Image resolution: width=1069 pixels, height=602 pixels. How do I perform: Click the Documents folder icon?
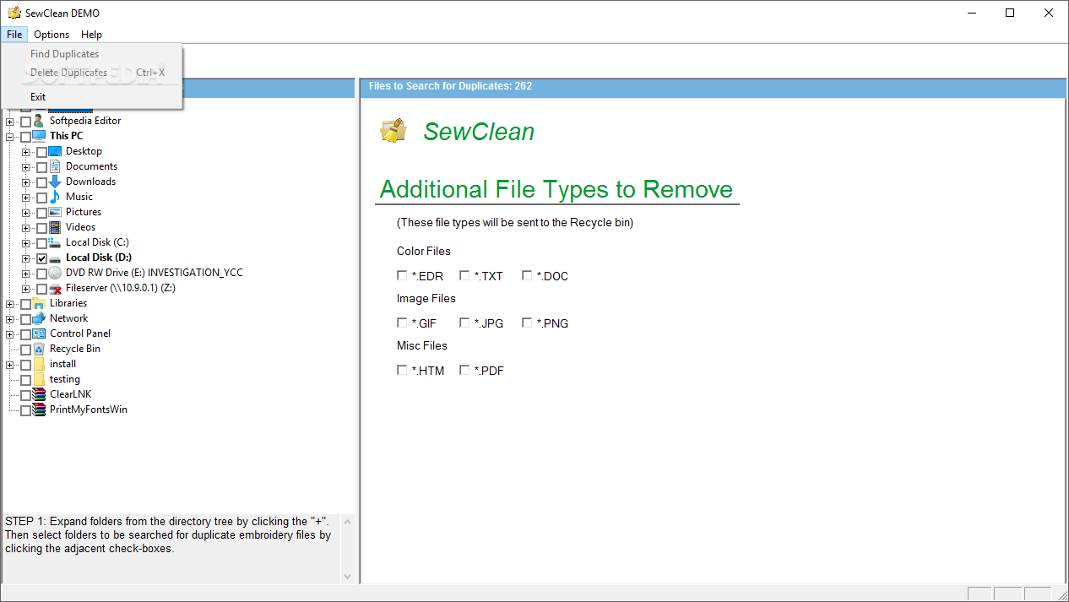[x=56, y=166]
